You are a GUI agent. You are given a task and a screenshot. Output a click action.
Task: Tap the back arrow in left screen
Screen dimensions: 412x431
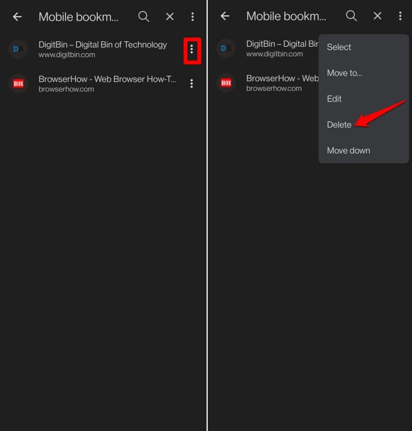17,17
